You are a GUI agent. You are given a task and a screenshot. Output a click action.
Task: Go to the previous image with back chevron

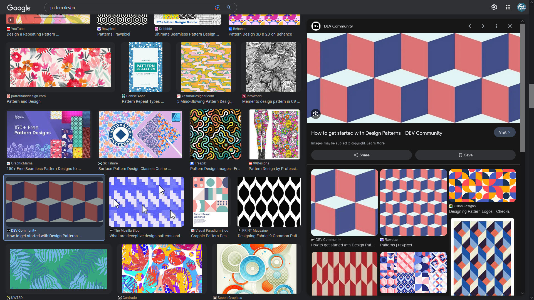(470, 26)
